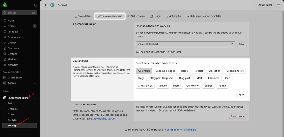Switch to the Store details tab
This screenshot has width=284, height=137.
pyautogui.click(x=83, y=16)
